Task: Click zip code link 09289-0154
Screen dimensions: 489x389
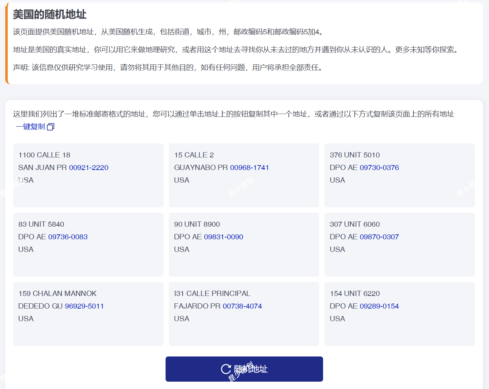Action: point(379,306)
